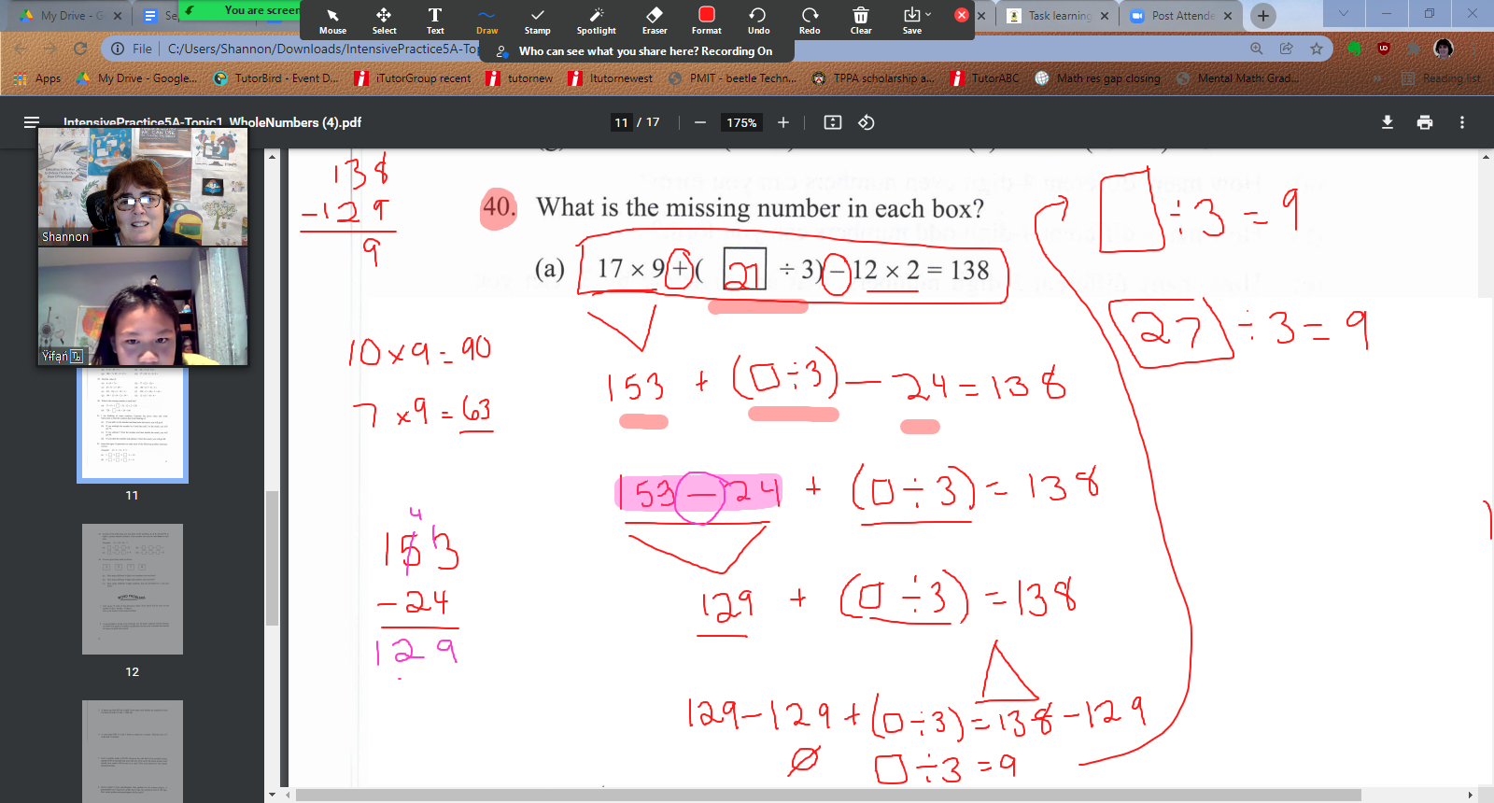Screen dimensions: 1494x803
Task: Pick the Draw annotation tool
Action: pos(486,21)
